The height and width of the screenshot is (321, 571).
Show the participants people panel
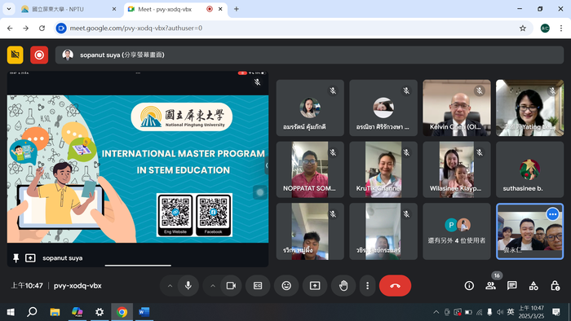click(490, 286)
